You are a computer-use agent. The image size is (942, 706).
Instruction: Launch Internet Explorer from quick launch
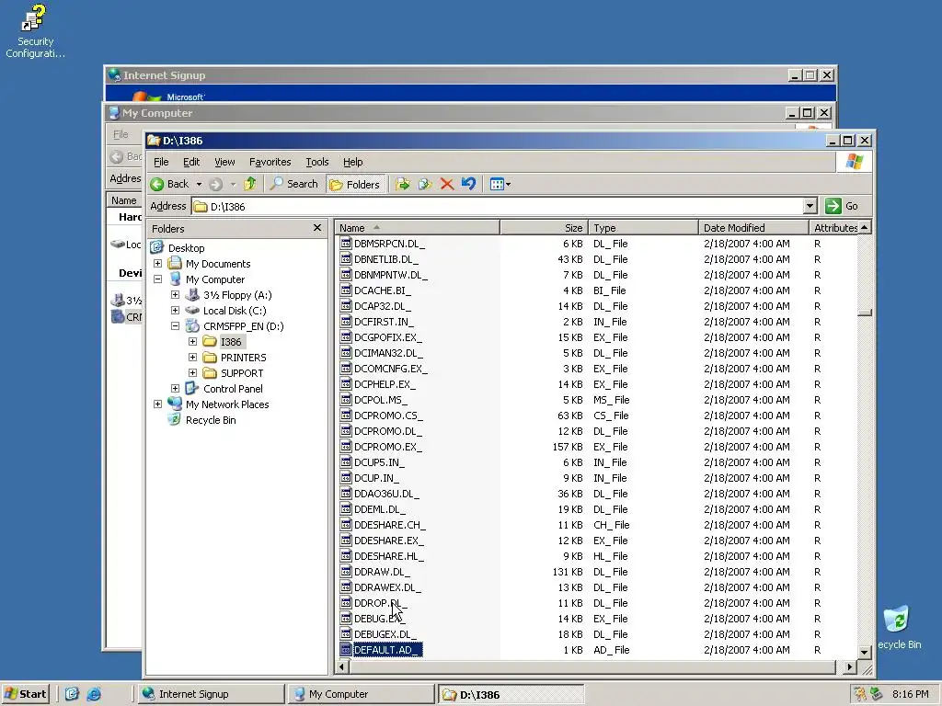94,694
